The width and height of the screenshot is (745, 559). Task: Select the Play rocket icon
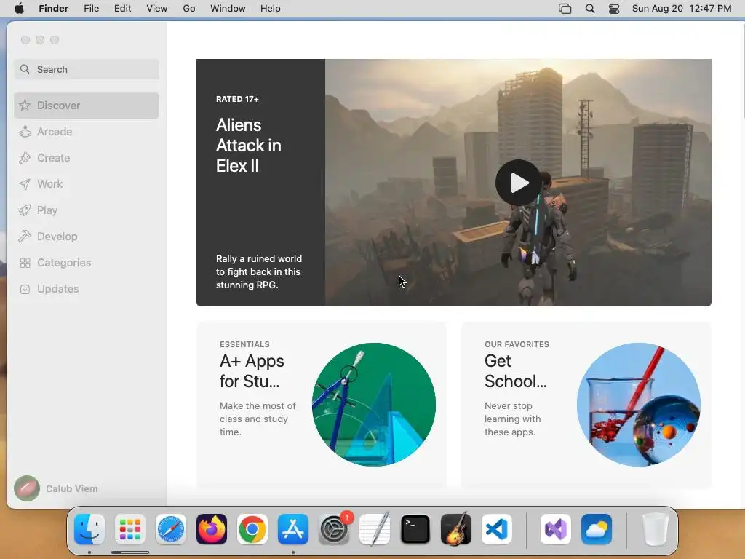[25, 210]
